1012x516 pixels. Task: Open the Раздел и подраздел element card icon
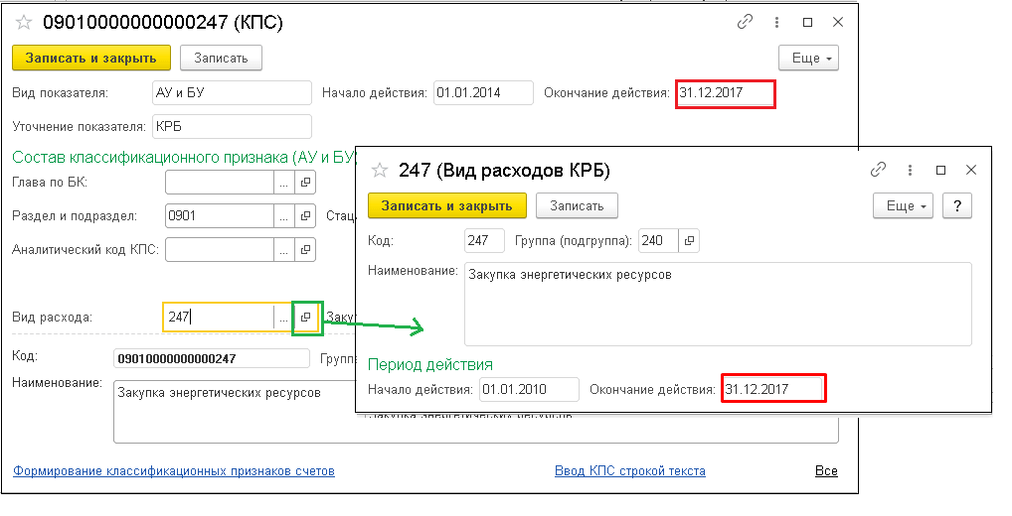(305, 215)
